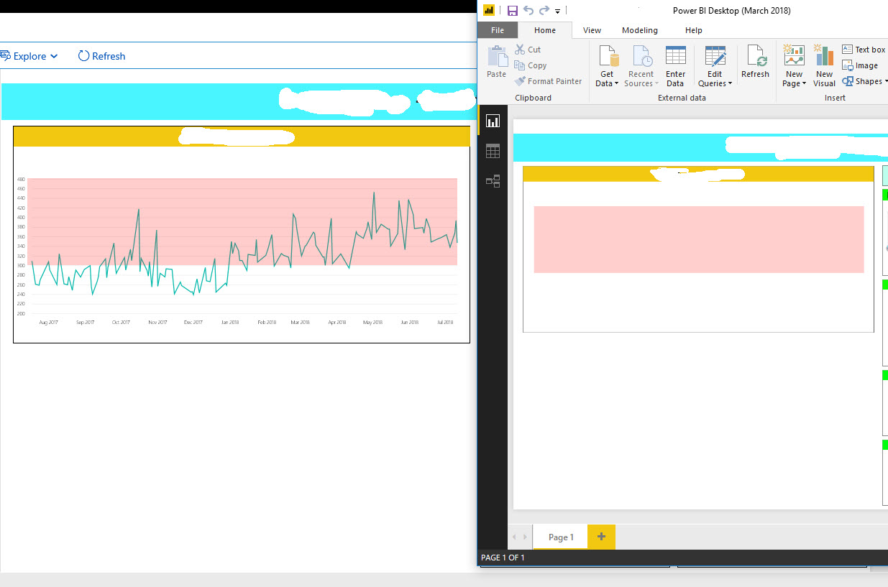Image resolution: width=888 pixels, height=587 pixels.
Task: Switch to Data view in sidebar
Action: tap(493, 151)
